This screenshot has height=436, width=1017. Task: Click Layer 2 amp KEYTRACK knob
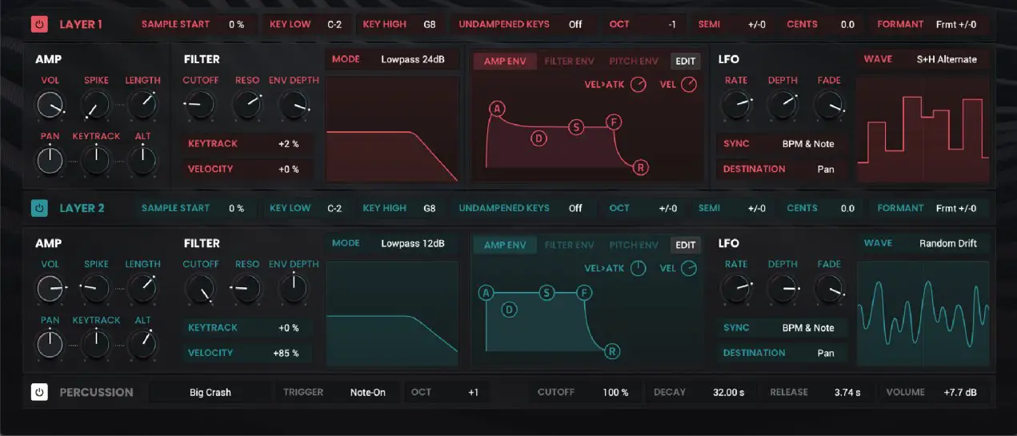click(96, 344)
